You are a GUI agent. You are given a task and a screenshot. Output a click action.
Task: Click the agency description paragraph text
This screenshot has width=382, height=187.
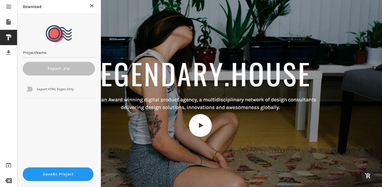[208, 104]
